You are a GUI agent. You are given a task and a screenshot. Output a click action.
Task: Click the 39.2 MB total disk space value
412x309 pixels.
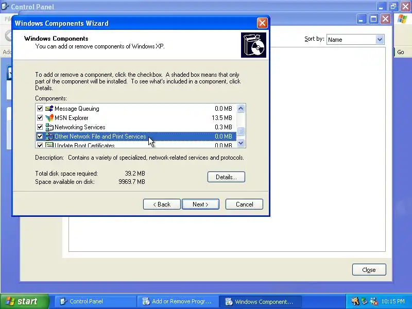[x=135, y=174]
